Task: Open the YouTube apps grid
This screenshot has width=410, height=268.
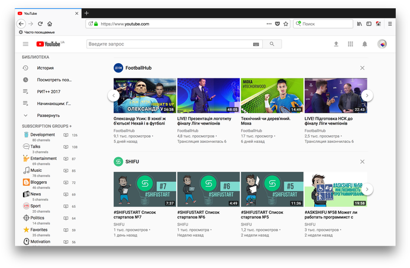Action: [x=350, y=44]
